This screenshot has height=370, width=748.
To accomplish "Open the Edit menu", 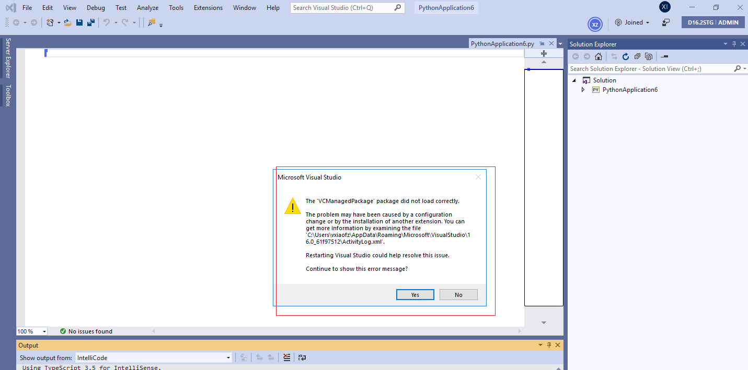I will coord(48,8).
